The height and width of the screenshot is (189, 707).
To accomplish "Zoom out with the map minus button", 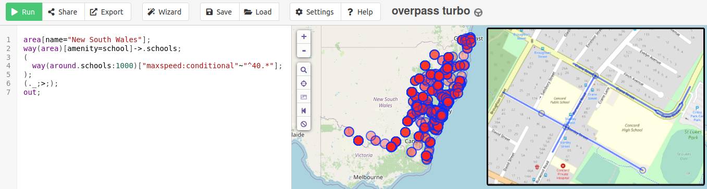I will pyautogui.click(x=304, y=51).
